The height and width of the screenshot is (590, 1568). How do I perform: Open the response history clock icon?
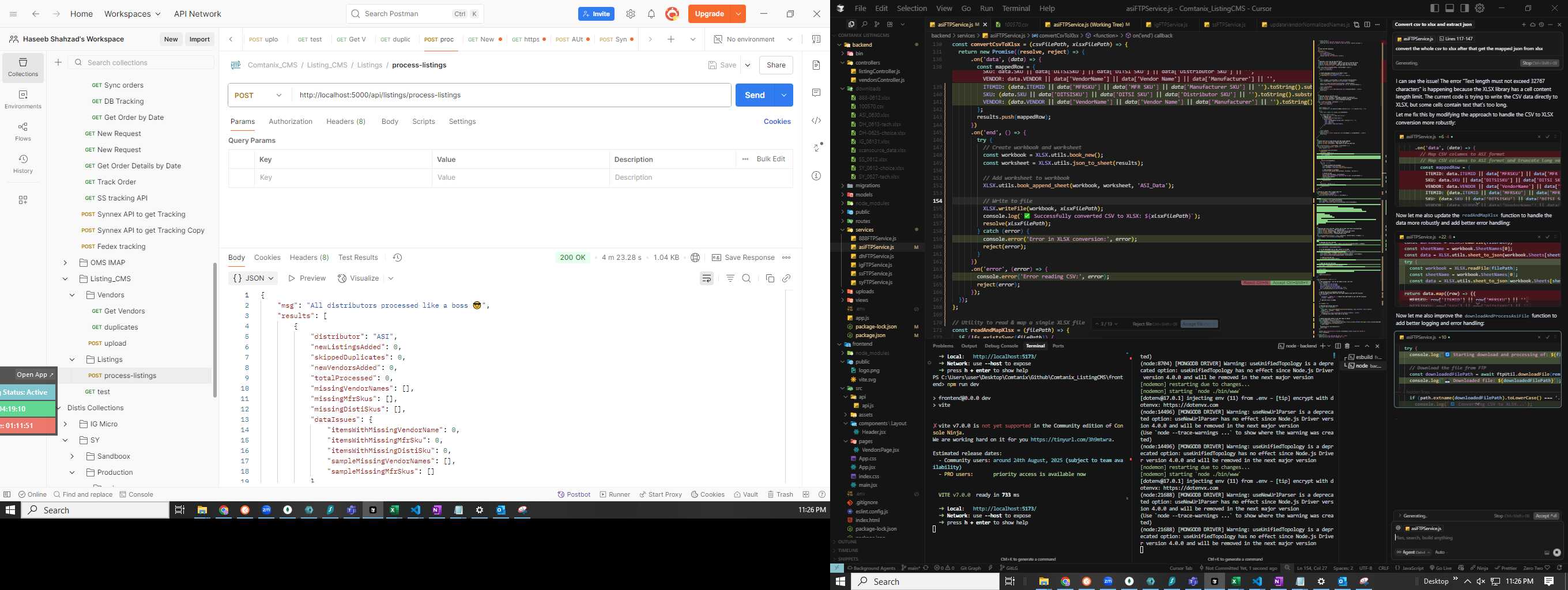coord(398,258)
